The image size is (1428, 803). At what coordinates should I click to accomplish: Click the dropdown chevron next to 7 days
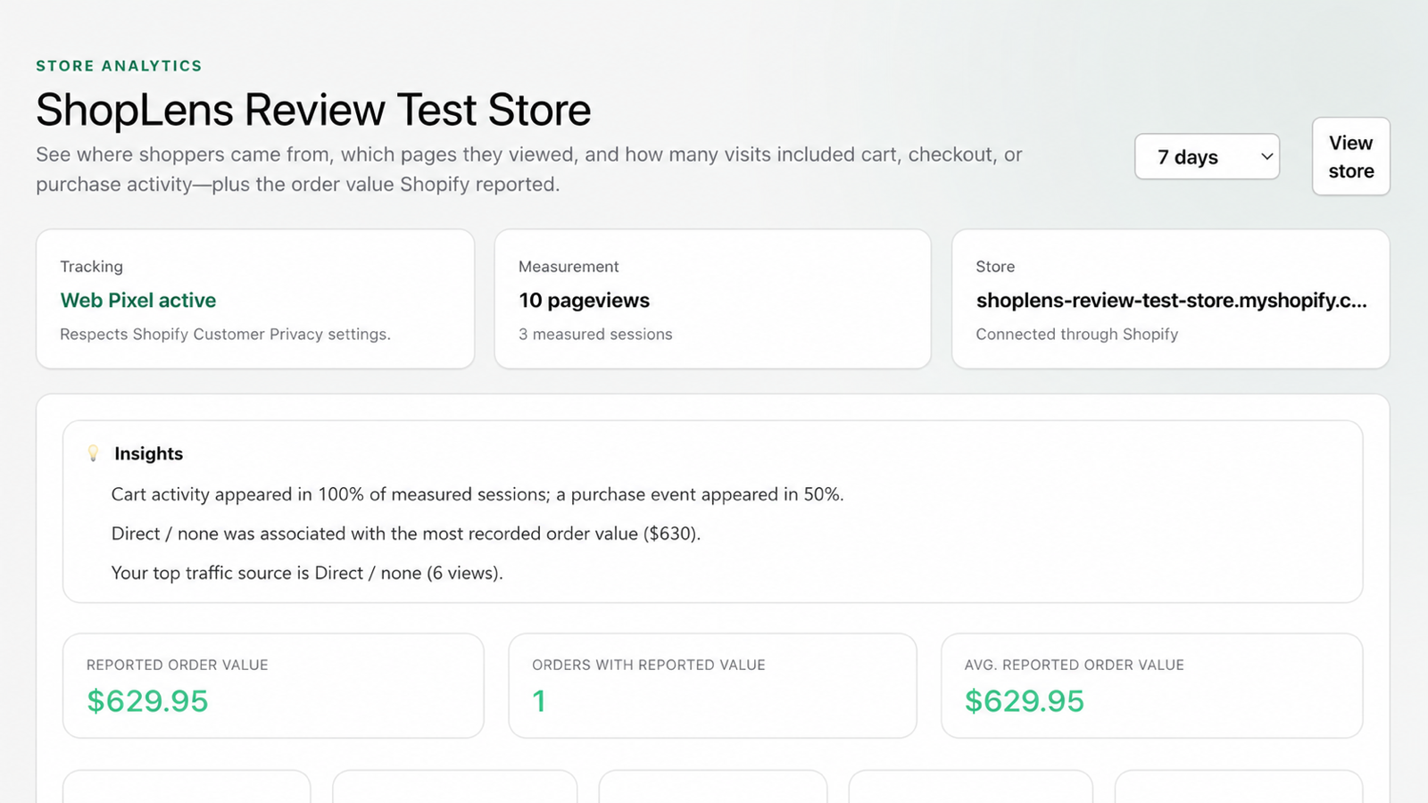coord(1266,157)
